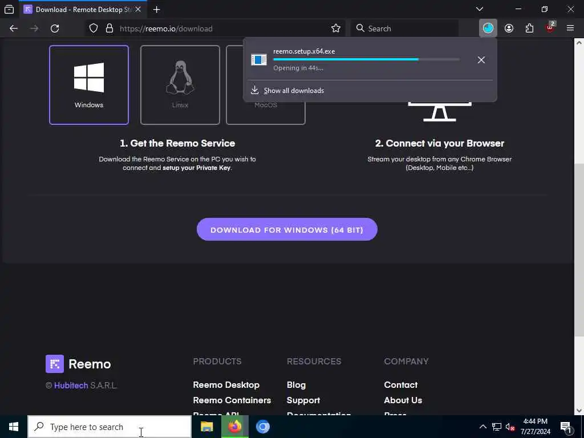This screenshot has height=438, width=584.
Task: Bookmark this page with the star
Action: pyautogui.click(x=335, y=29)
